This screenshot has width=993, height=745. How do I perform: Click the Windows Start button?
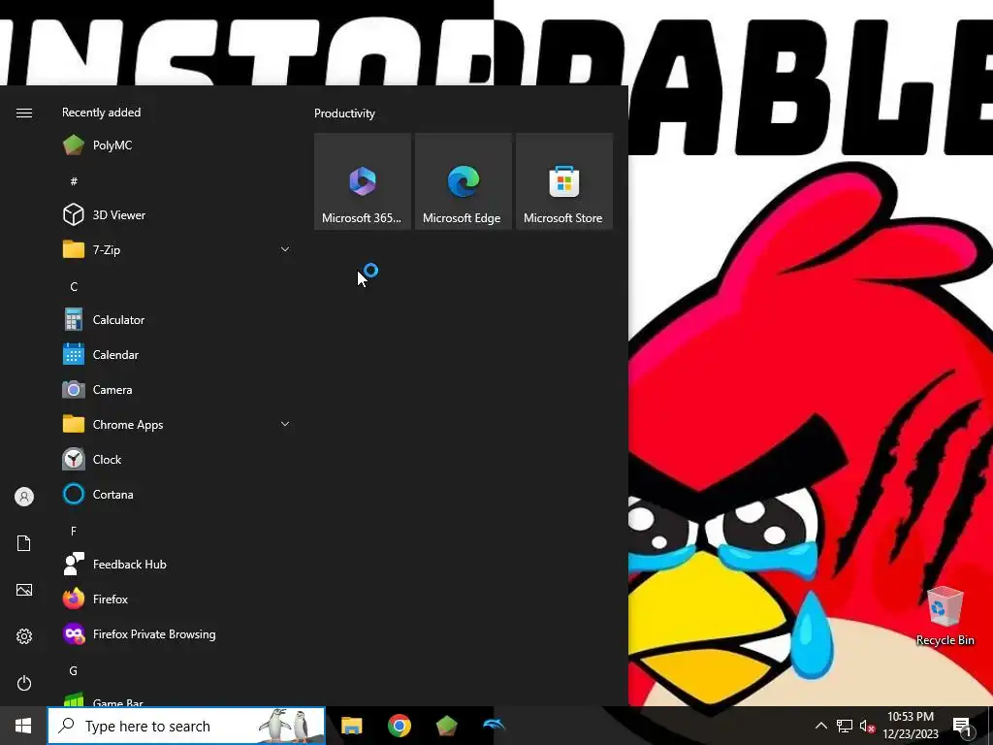23,726
